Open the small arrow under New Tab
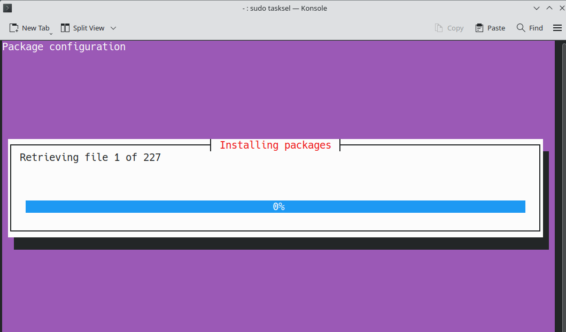 point(51,34)
